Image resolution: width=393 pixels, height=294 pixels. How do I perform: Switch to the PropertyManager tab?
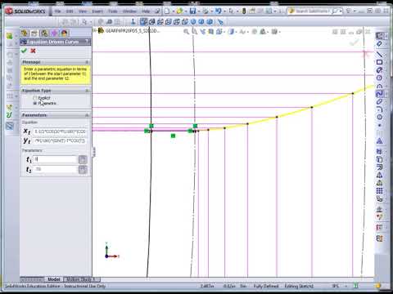pyautogui.click(x=34, y=33)
